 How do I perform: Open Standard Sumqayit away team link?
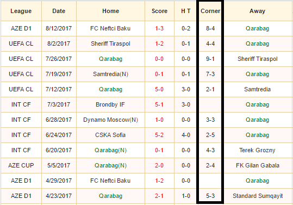pos(258,196)
